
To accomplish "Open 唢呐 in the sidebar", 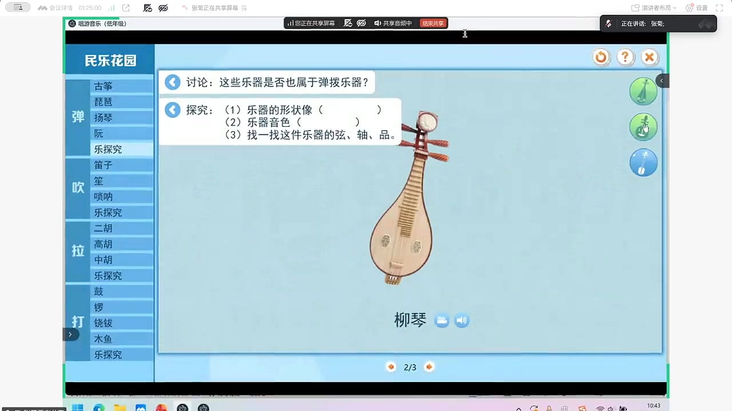I will [x=122, y=196].
